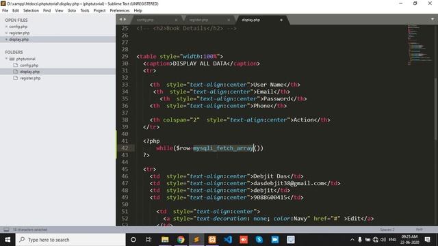Open the Goto menu
This screenshot has width=438, height=246.
(x=71, y=11)
